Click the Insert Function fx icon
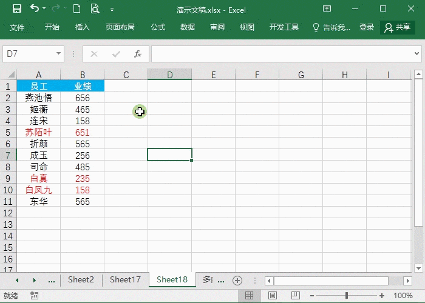 pos(138,54)
